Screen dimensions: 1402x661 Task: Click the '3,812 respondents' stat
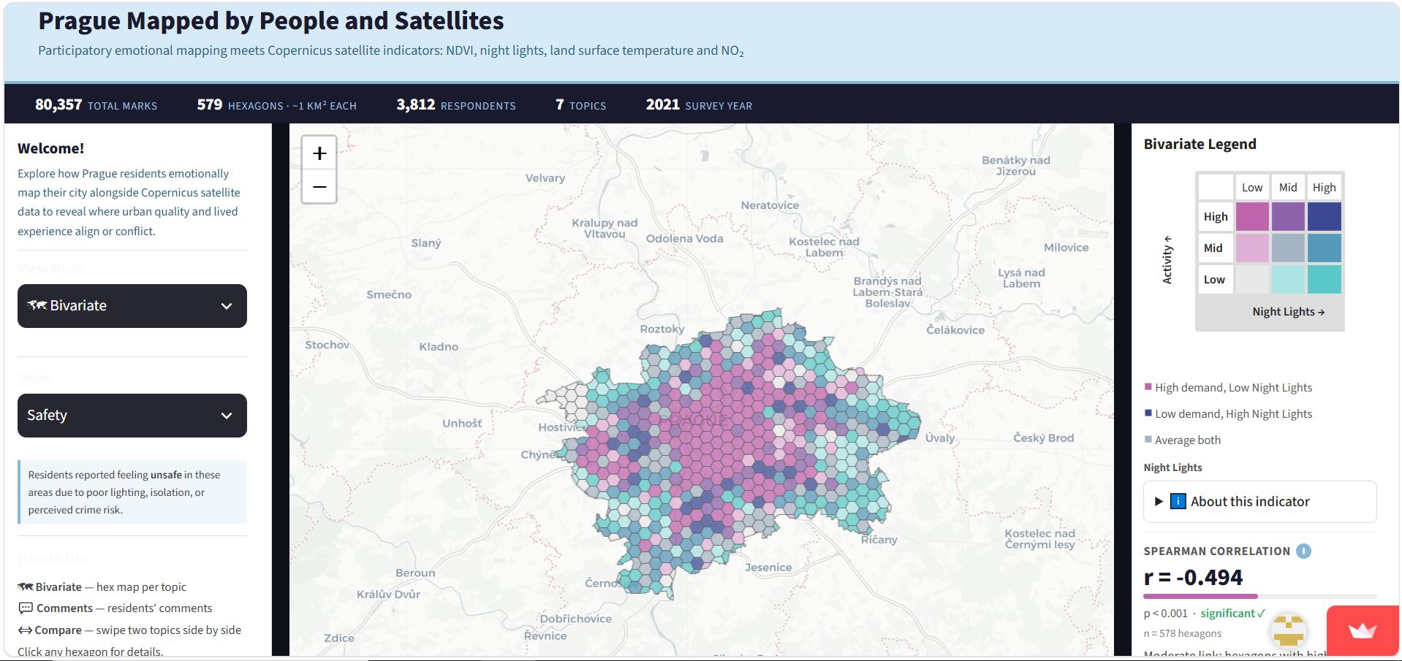pyautogui.click(x=456, y=105)
